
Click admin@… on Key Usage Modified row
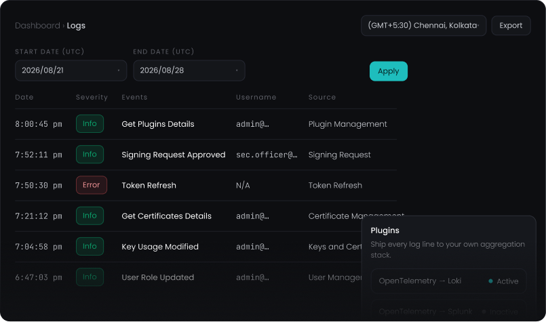(x=252, y=247)
